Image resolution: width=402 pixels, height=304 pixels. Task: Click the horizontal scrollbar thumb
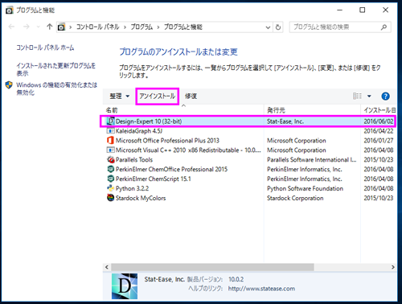pos(212,267)
